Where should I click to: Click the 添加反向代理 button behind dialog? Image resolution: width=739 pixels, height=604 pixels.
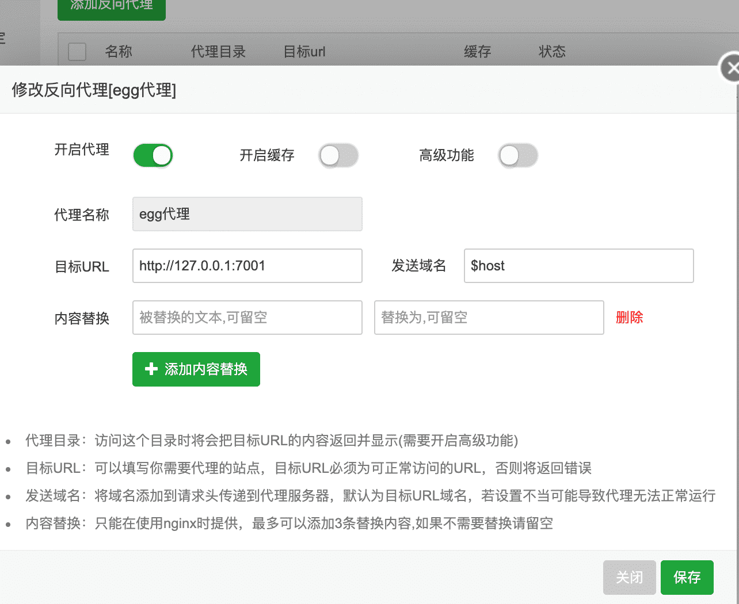tap(112, 9)
